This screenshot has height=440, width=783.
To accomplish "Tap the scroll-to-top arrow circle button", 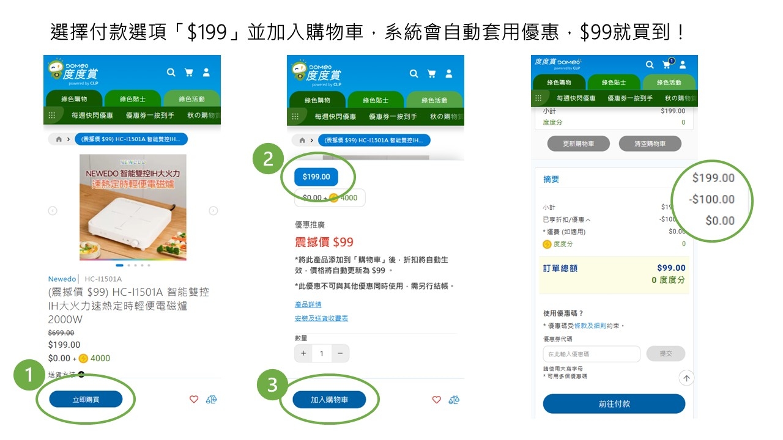I will [686, 378].
